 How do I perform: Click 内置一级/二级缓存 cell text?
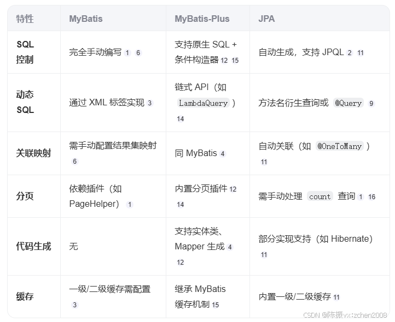pos(295,297)
